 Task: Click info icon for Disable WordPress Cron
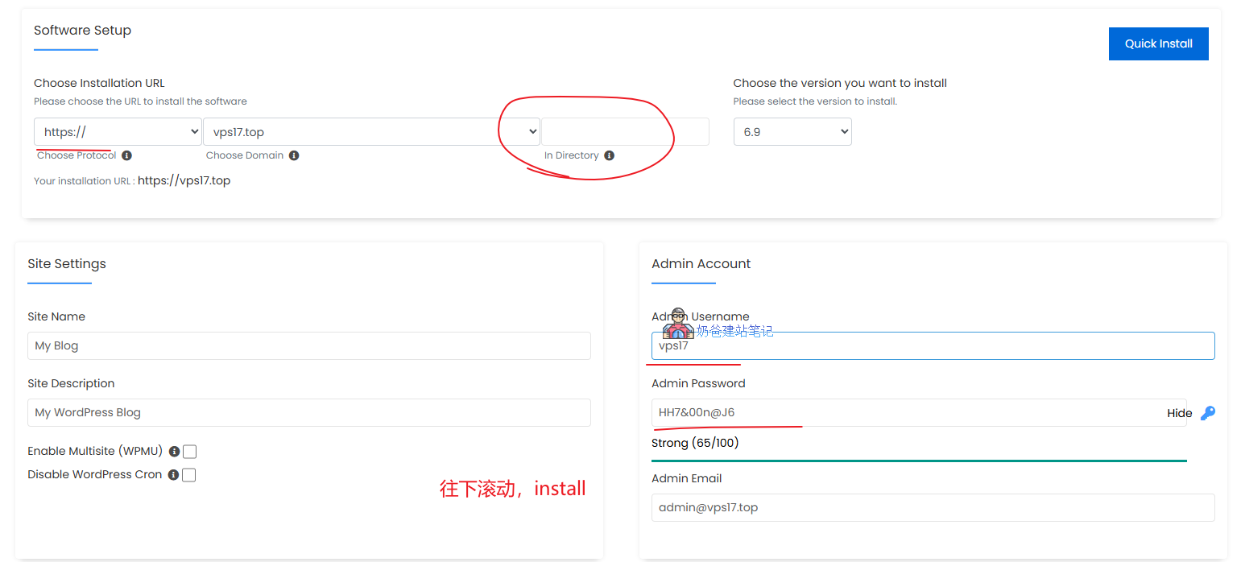click(173, 475)
